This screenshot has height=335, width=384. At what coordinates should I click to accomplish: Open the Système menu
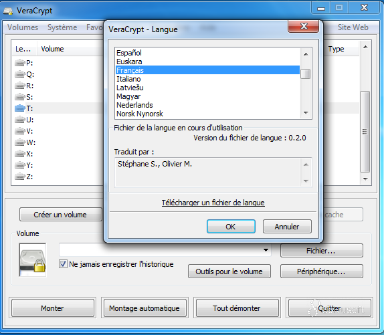click(x=62, y=27)
